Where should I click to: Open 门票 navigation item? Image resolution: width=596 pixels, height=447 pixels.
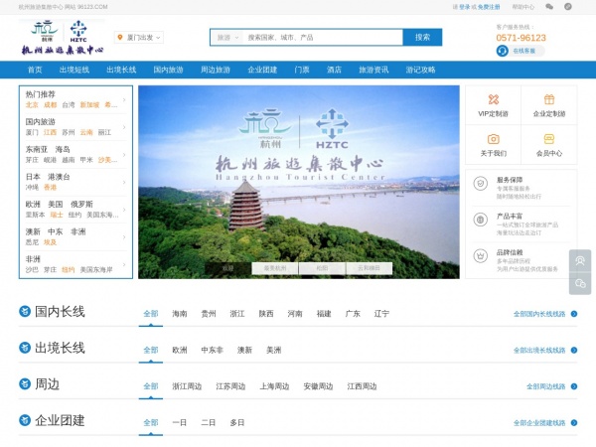(x=302, y=70)
